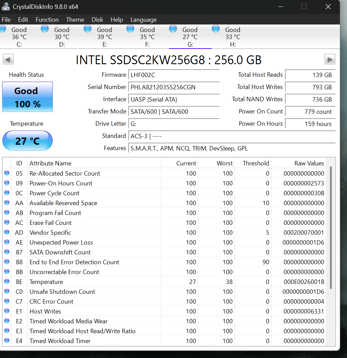Switch to drive H: tab at 33 °C

click(x=233, y=37)
